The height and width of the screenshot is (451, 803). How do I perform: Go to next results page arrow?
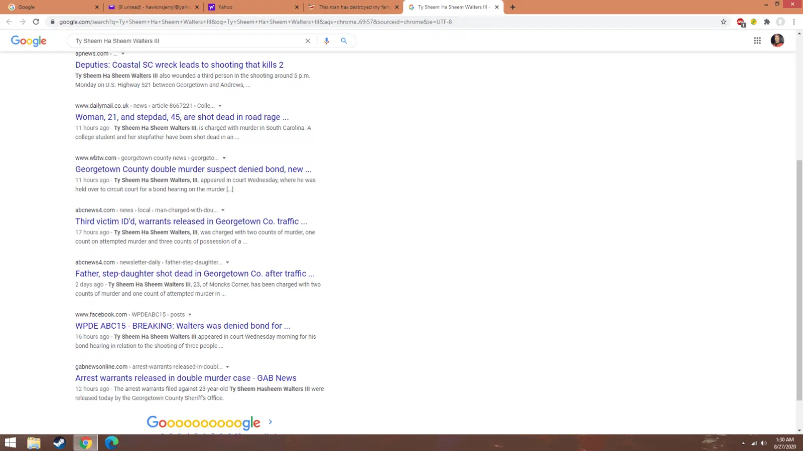pos(270,422)
